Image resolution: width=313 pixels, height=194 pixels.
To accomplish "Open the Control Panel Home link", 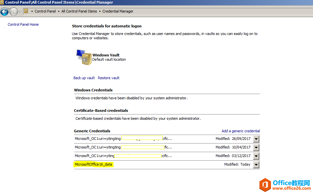I will (x=23, y=24).
